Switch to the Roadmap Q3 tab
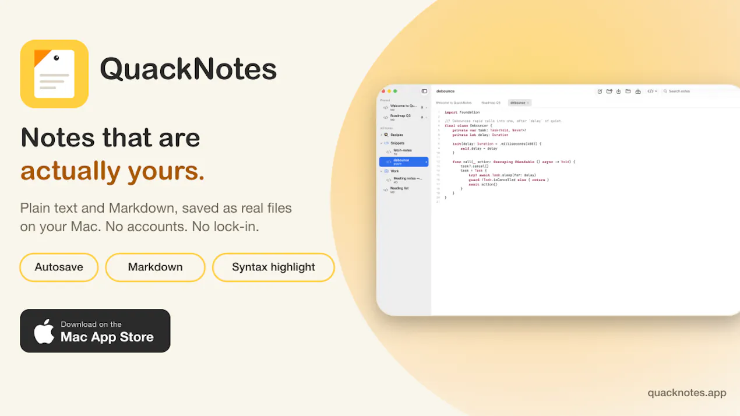This screenshot has width=740, height=416. 491,103
